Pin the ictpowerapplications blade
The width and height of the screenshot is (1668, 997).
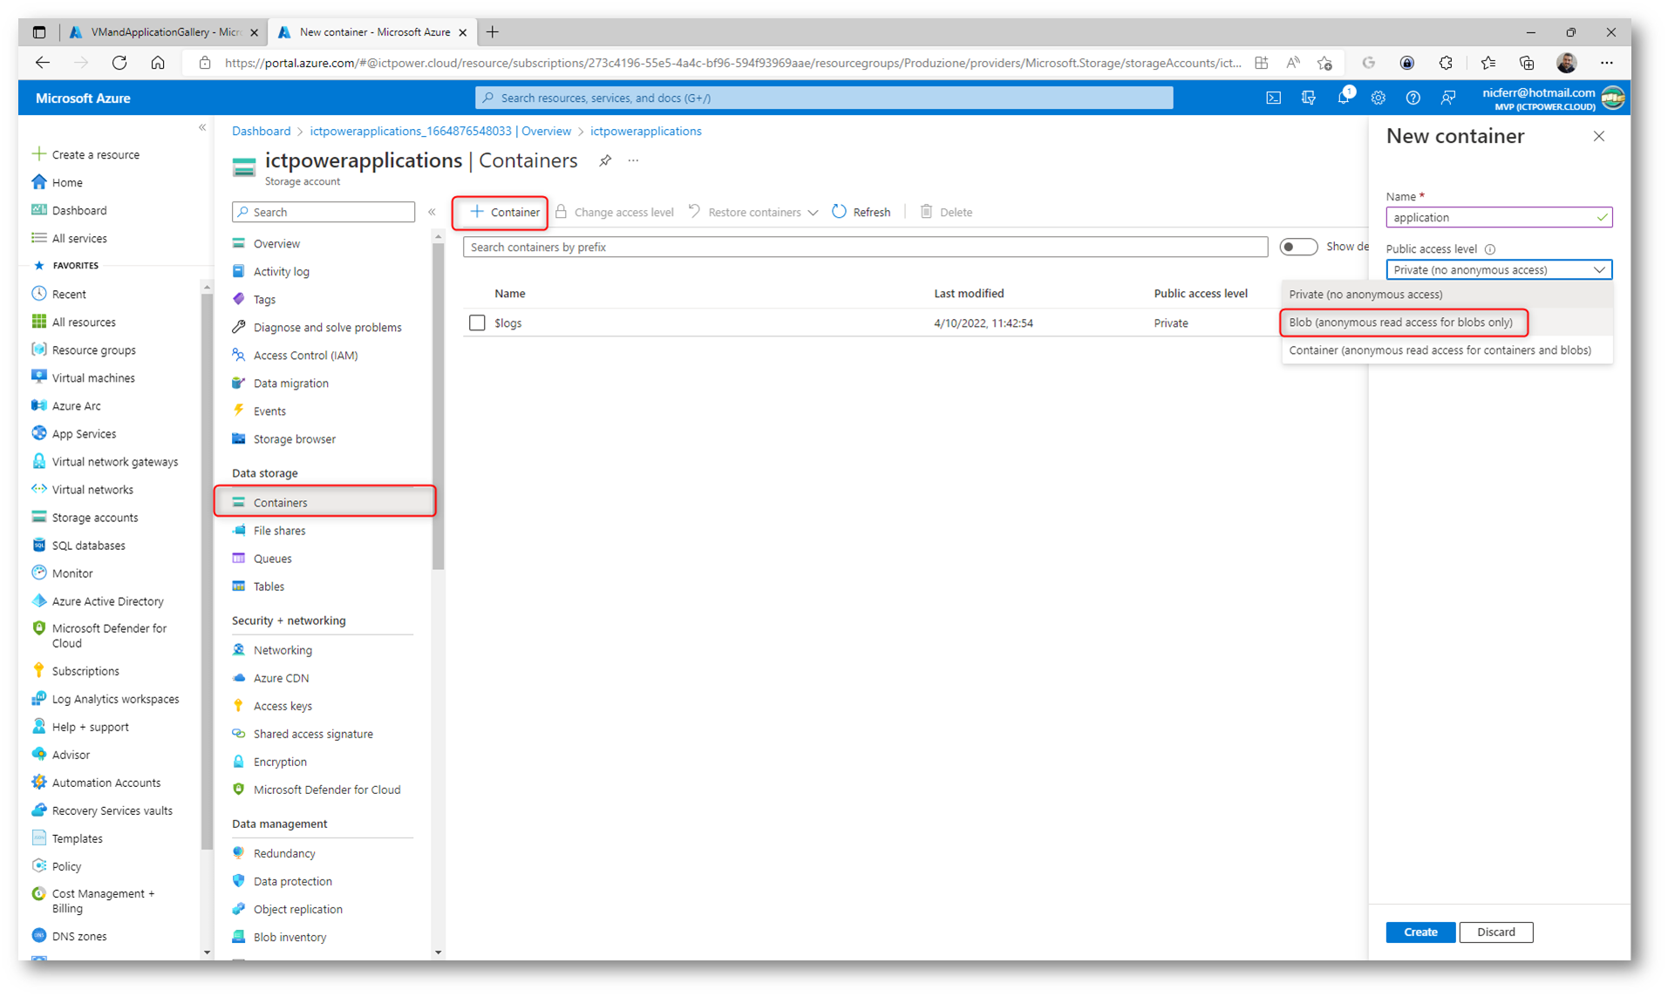coord(604,160)
